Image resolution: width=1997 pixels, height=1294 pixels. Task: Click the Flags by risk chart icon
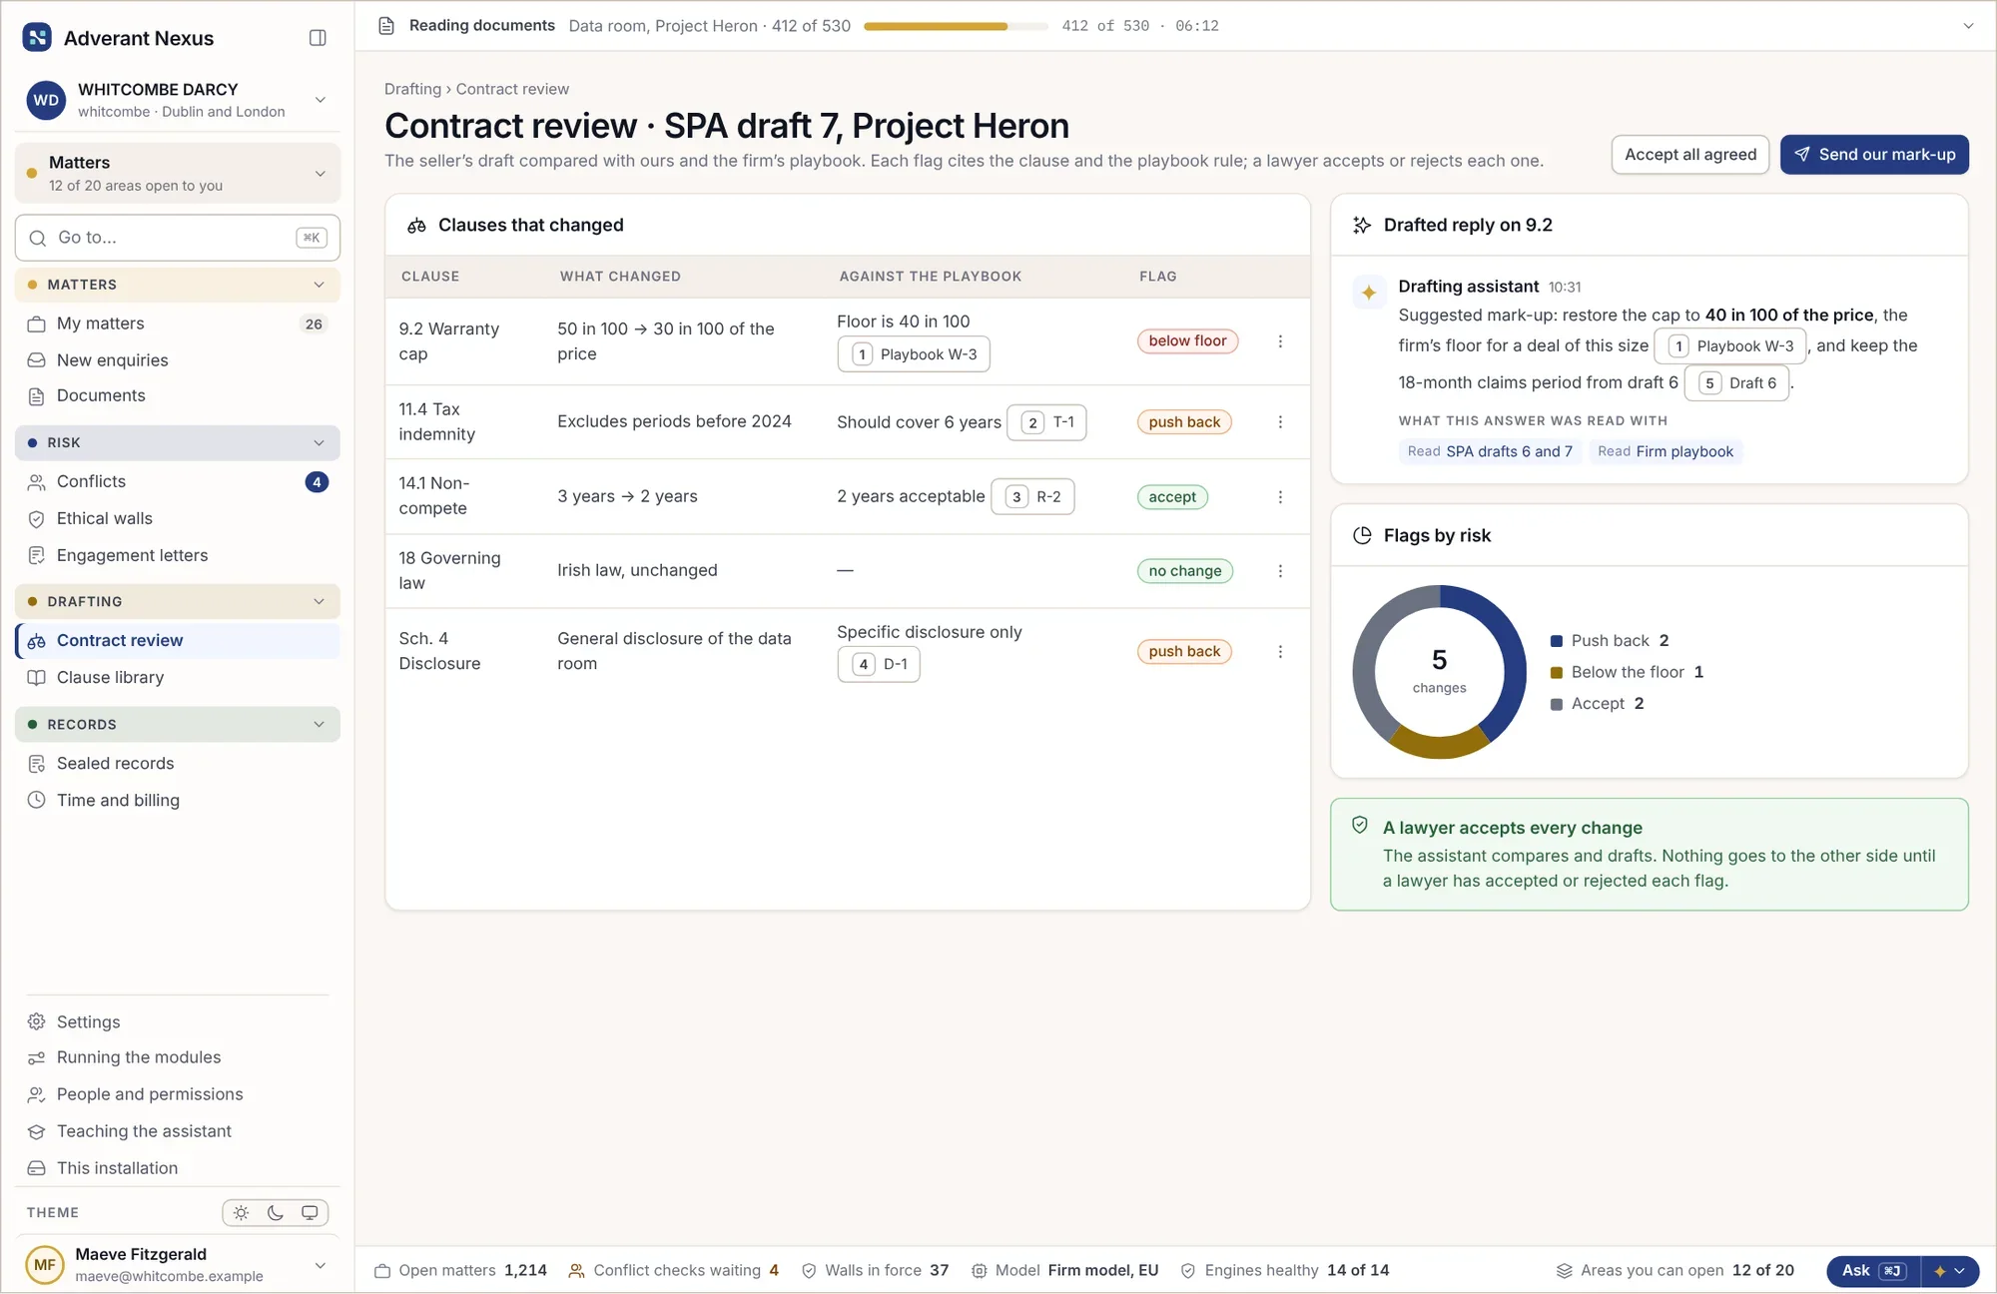coord(1361,535)
